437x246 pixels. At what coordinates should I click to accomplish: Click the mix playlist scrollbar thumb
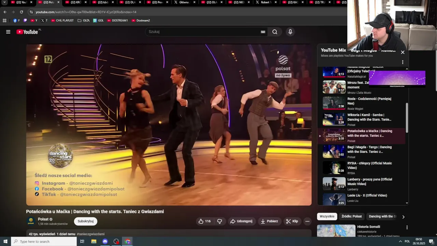[407, 118]
